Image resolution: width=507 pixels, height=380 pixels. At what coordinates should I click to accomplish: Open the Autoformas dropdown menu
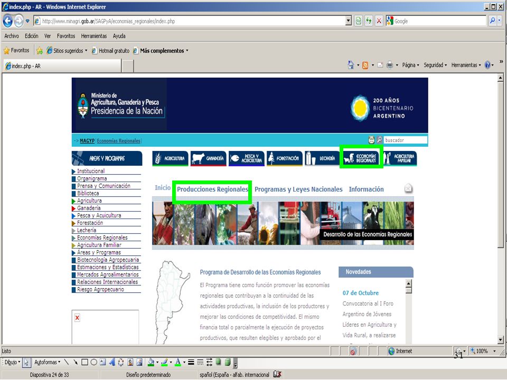pos(47,362)
